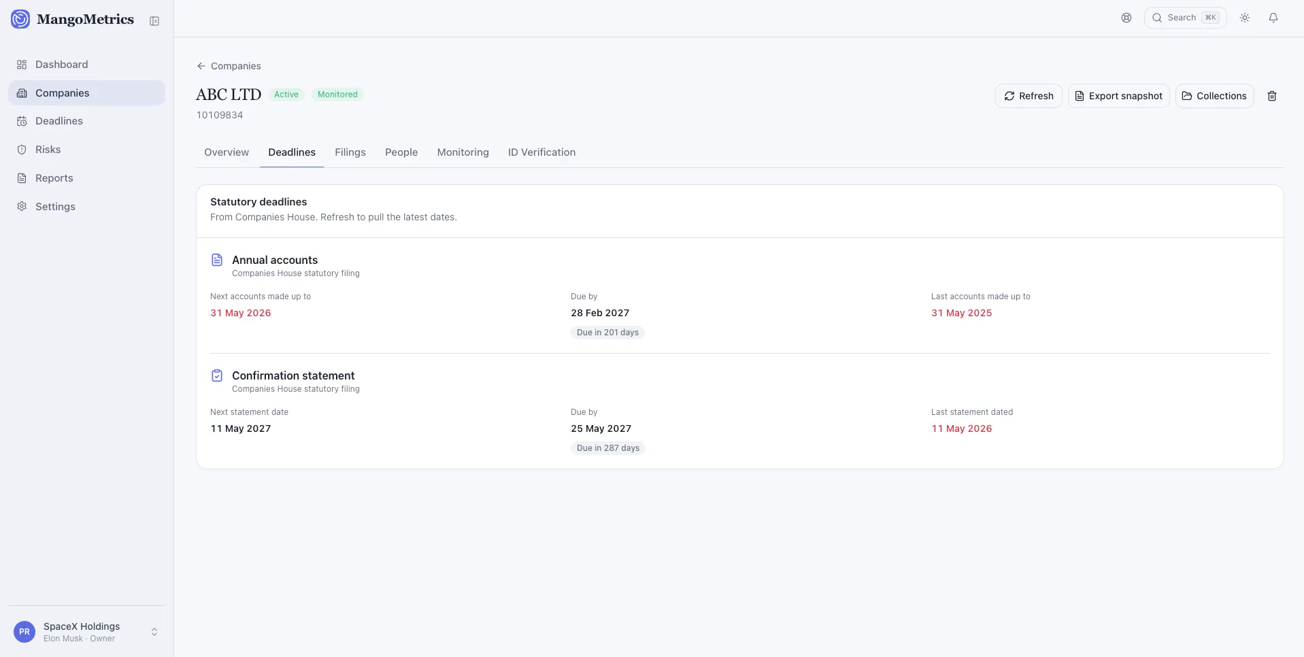Click Export snapshot button
Viewport: 1304px width, 657px height.
(x=1119, y=96)
